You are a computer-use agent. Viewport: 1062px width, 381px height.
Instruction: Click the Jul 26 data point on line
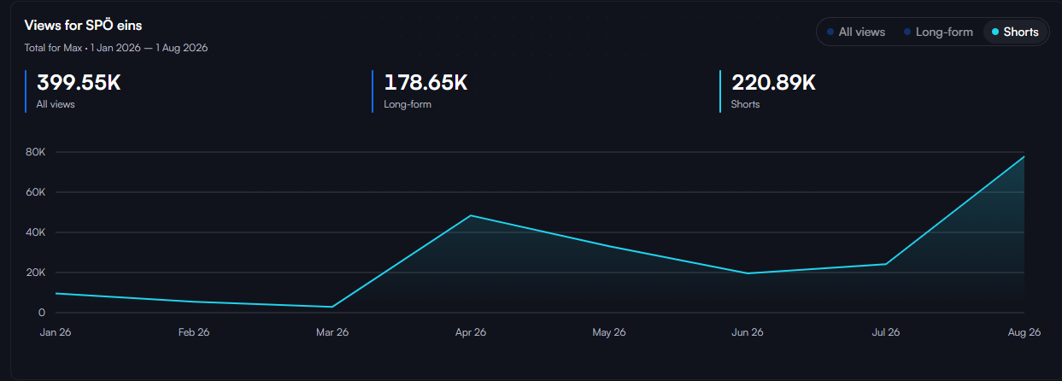(x=886, y=264)
